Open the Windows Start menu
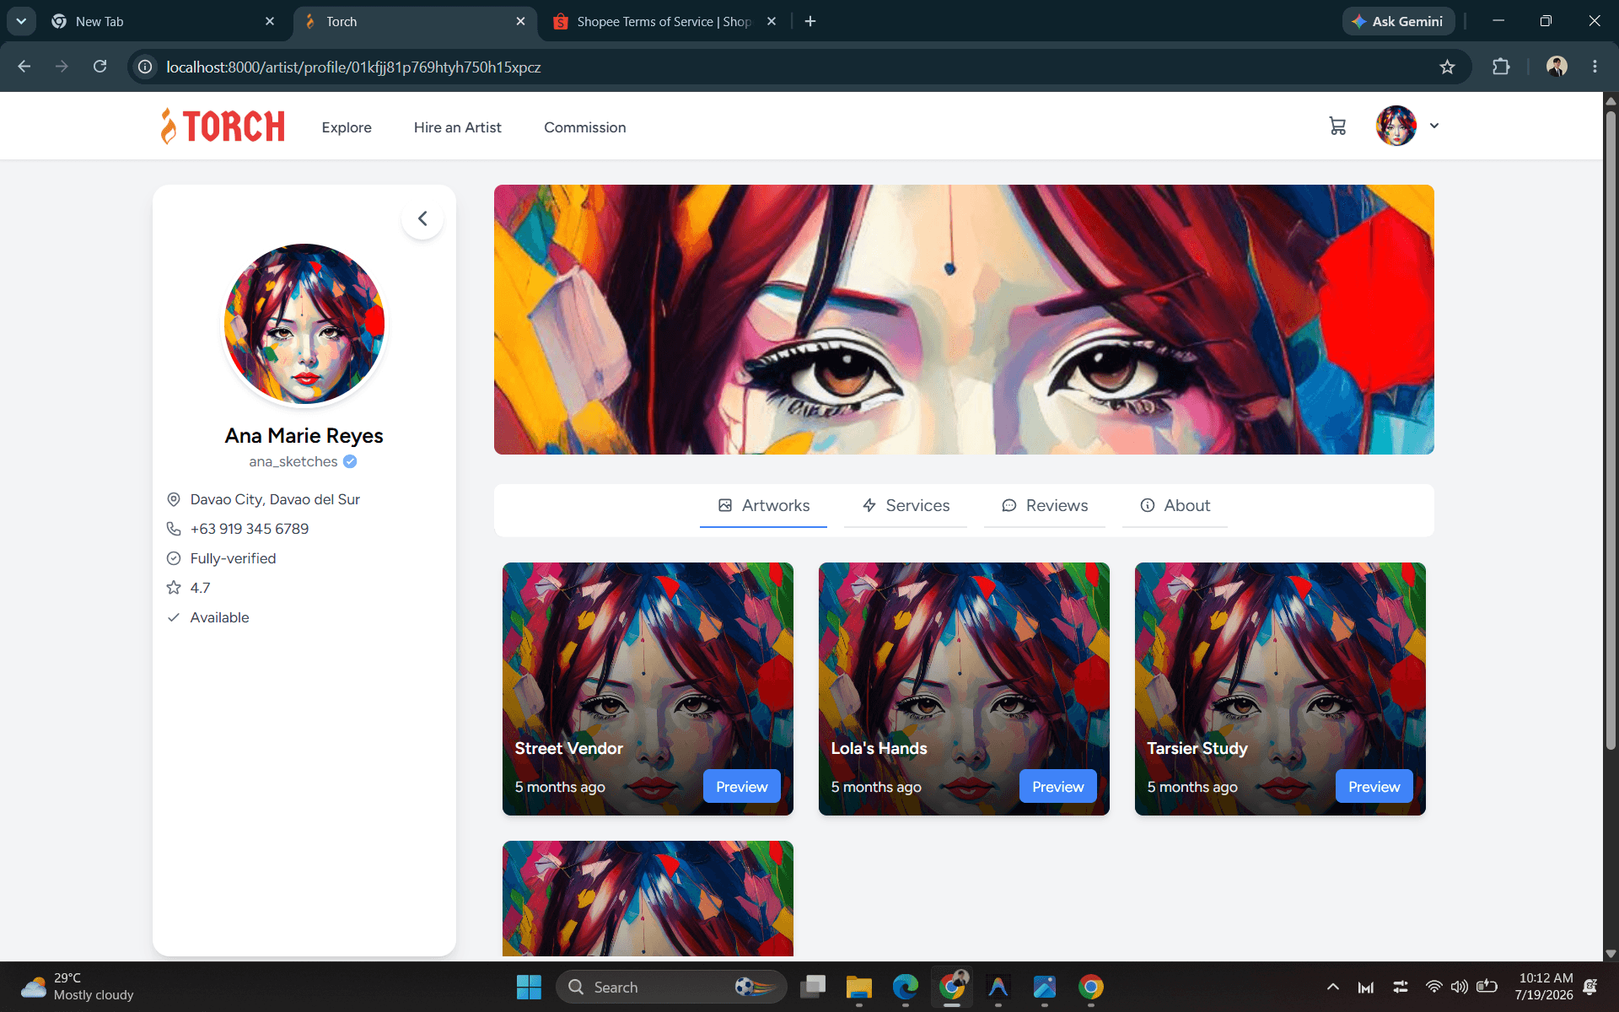1619x1012 pixels. click(x=529, y=987)
